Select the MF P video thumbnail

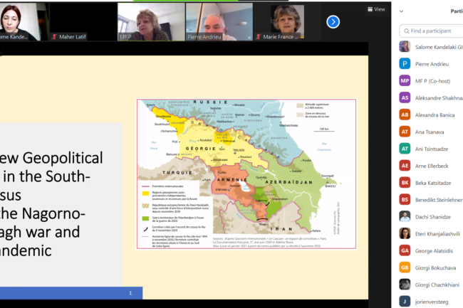pos(142,21)
